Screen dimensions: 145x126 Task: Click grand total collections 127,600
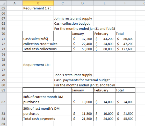tap(125, 49)
